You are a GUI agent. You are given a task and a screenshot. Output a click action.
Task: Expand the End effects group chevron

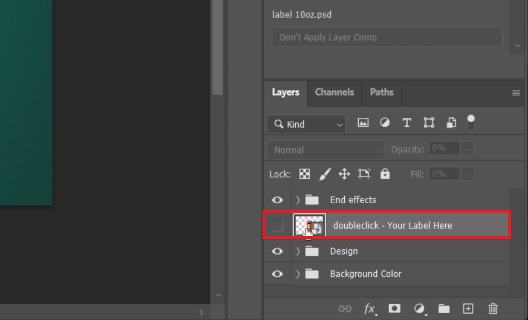coord(298,200)
